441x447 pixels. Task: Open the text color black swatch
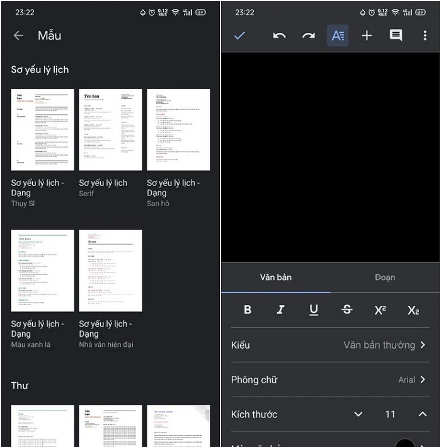404,443
